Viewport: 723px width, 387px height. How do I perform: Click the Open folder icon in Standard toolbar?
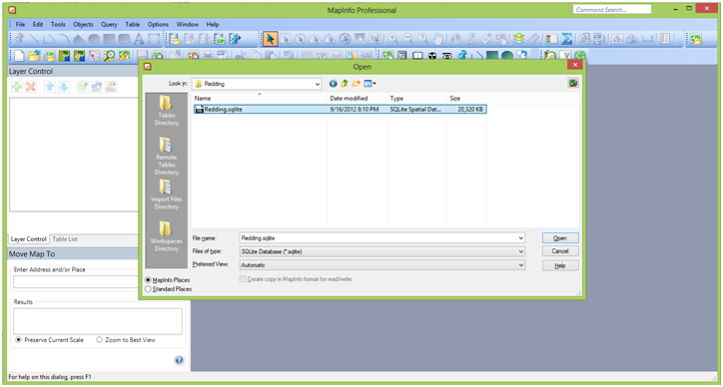tap(34, 56)
